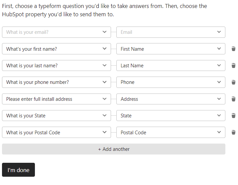Viewport: 238px width, 185px height.
Task: Expand 'What's your first name?' dropdown
Action: pos(57,49)
